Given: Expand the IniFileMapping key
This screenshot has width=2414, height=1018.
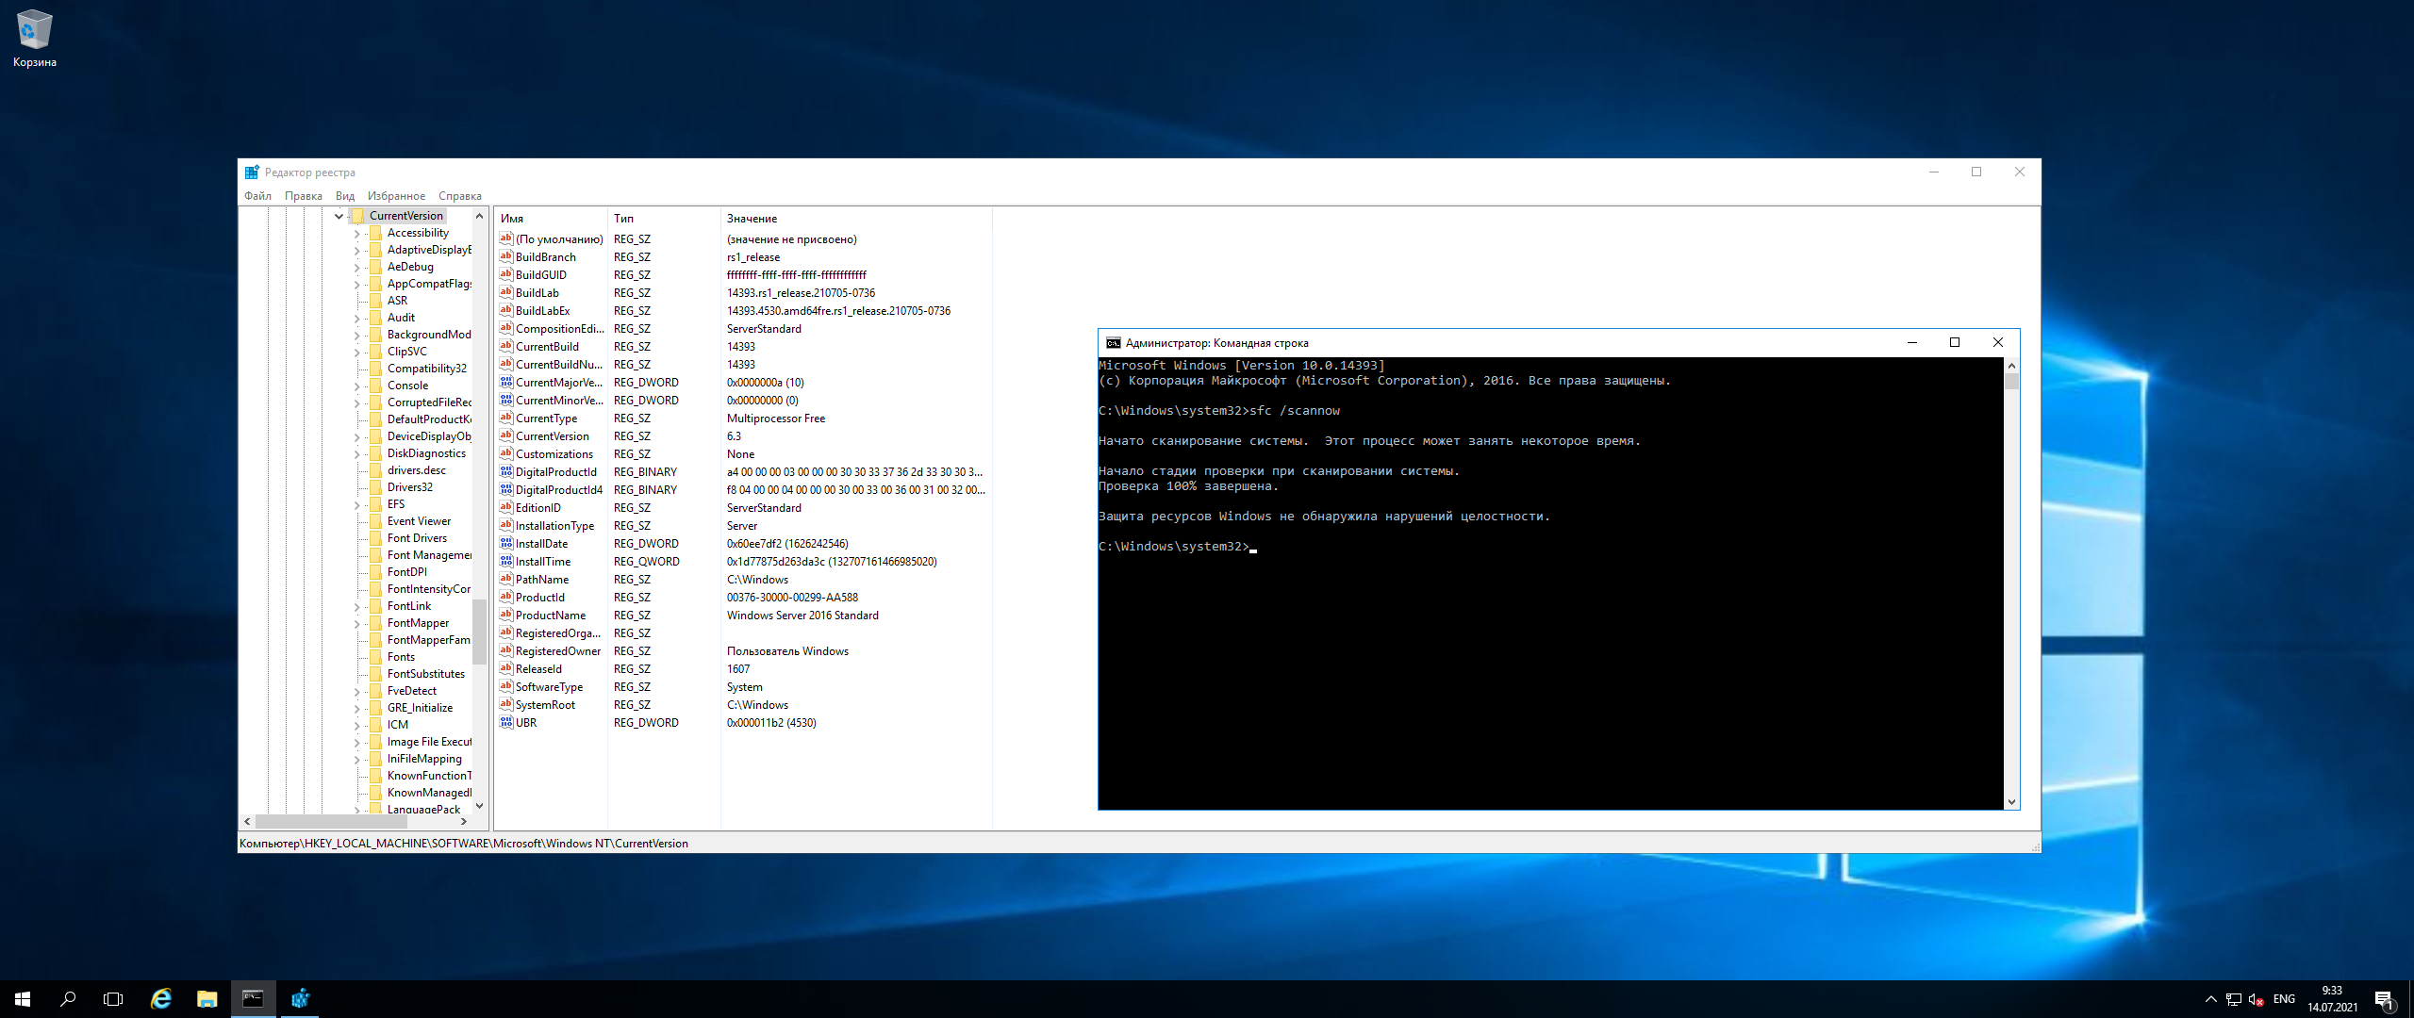Looking at the screenshot, I should tap(357, 759).
